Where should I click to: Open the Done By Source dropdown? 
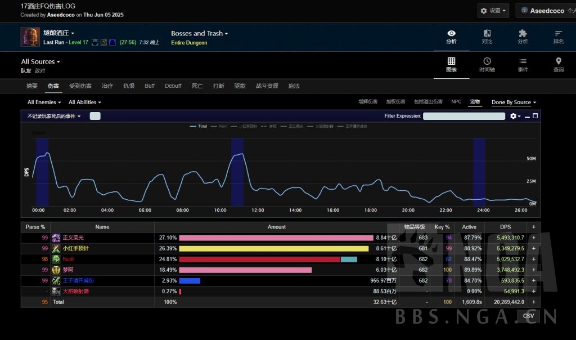514,102
